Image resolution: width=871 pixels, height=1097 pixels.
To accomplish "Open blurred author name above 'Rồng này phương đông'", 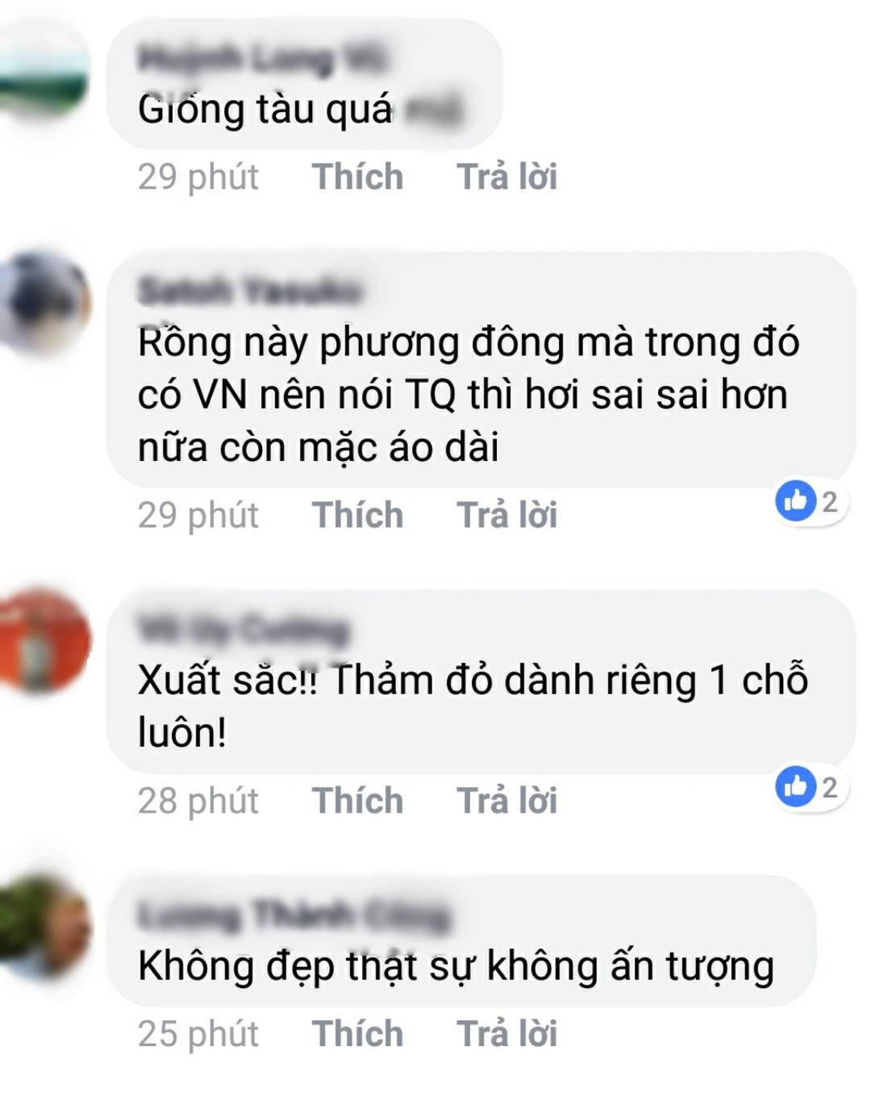I will point(250,291).
